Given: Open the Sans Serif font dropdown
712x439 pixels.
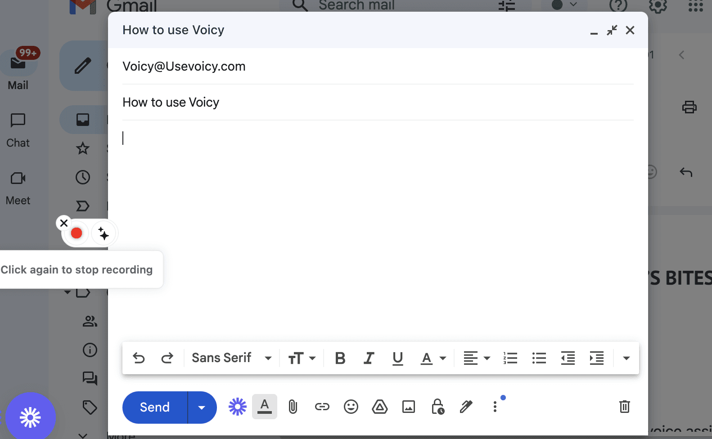Looking at the screenshot, I should coord(232,358).
